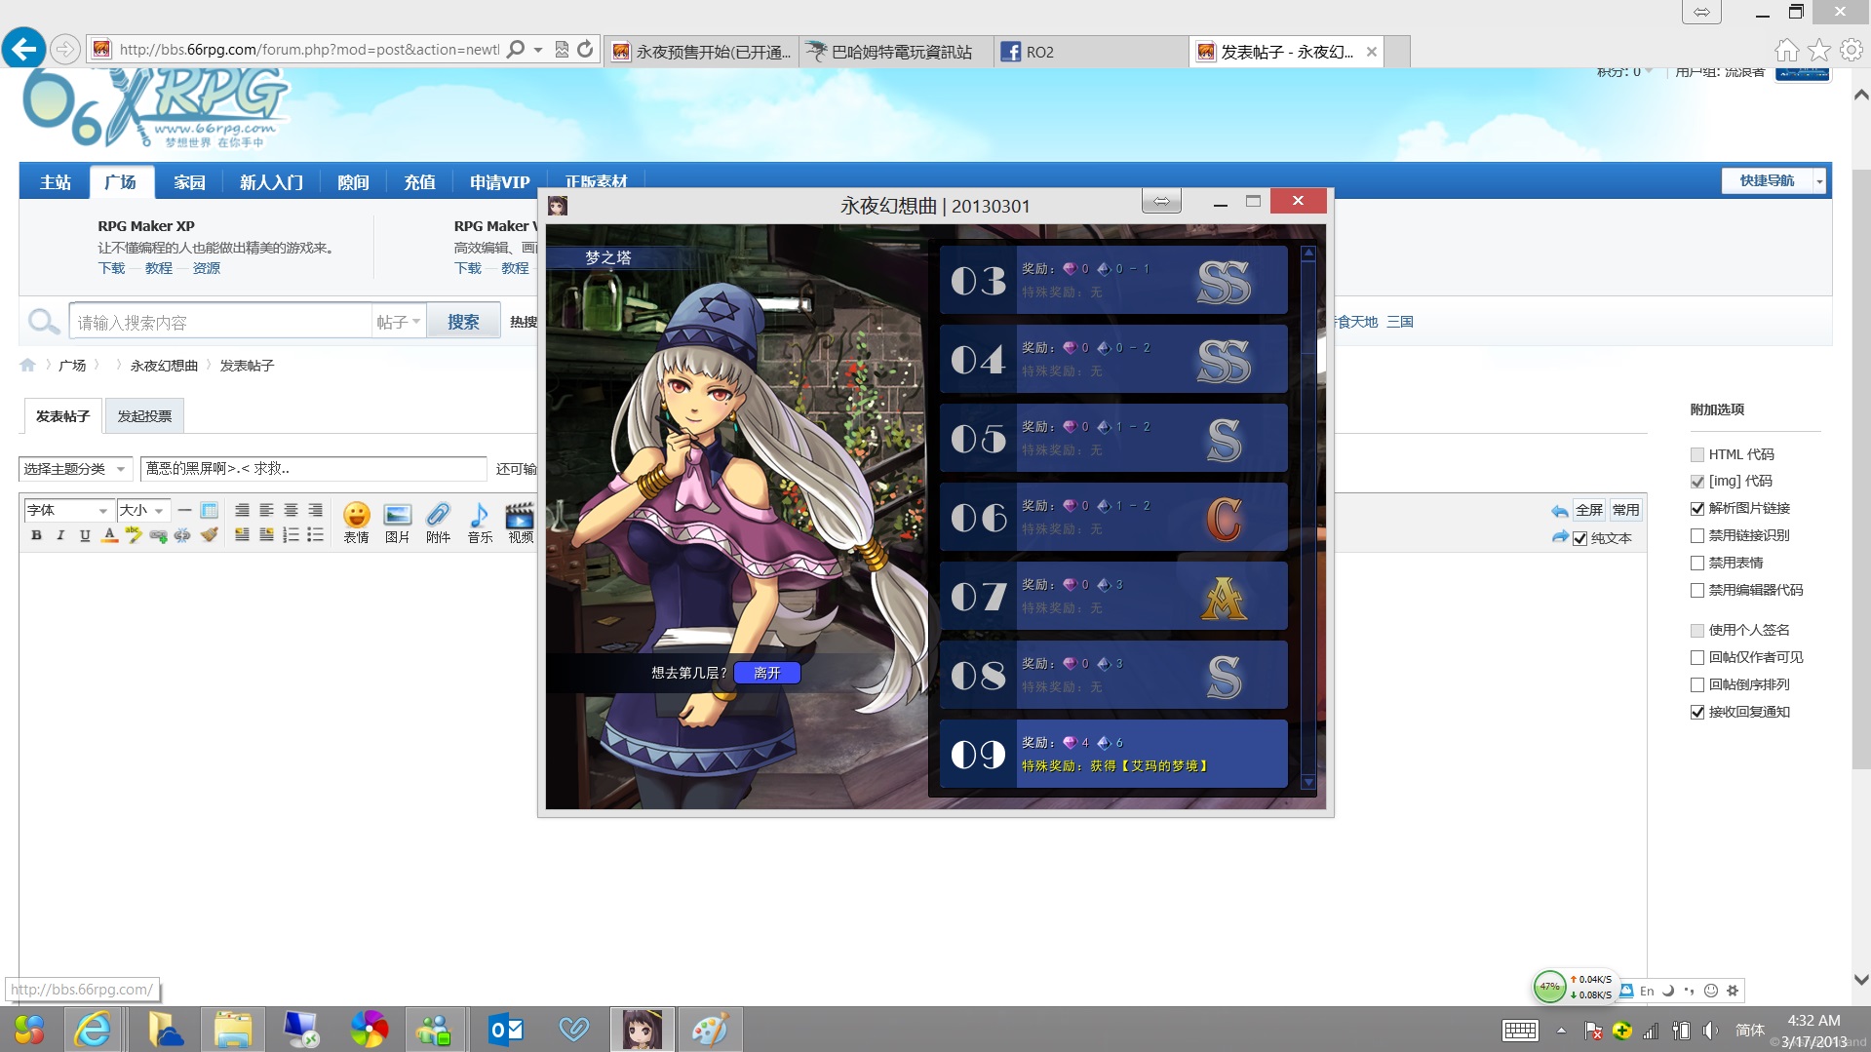Clear formatting with the brush icon
This screenshot has height=1052, width=1871.
[x=209, y=535]
